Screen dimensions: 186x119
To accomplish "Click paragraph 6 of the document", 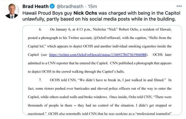I will click(x=100, y=50).
